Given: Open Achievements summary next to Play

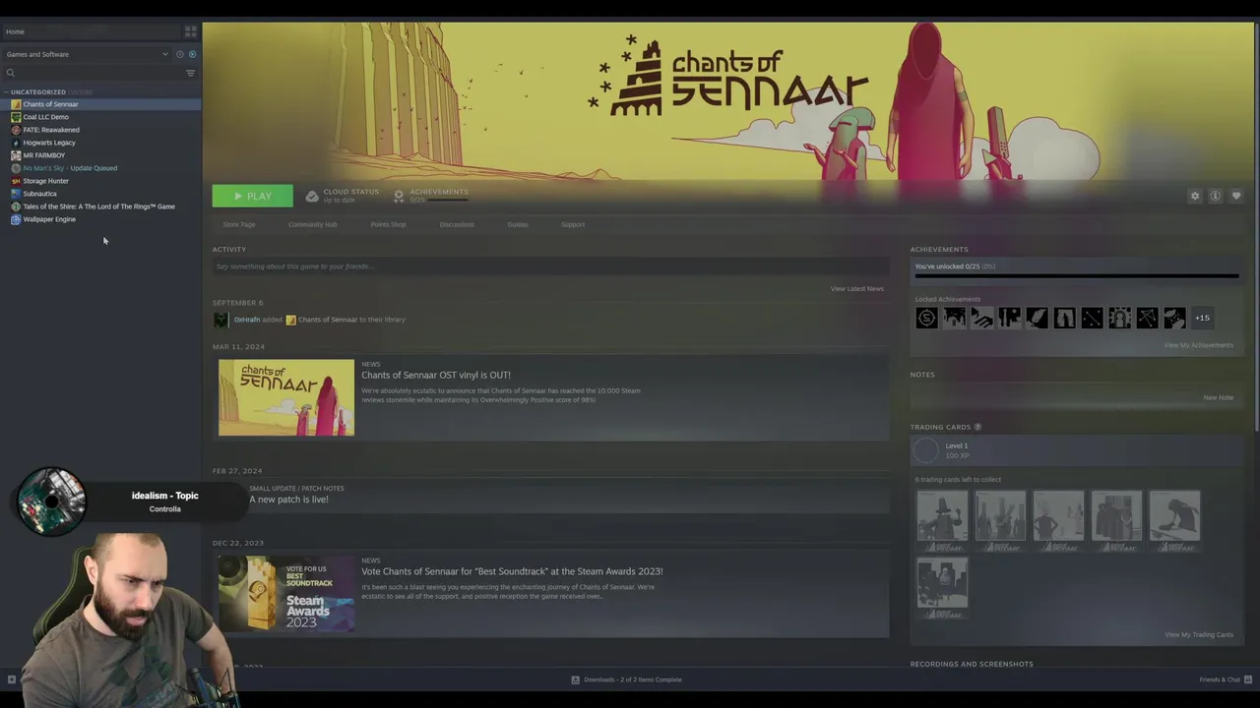Looking at the screenshot, I should (430, 196).
